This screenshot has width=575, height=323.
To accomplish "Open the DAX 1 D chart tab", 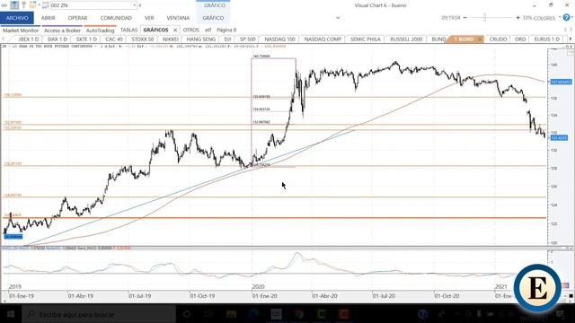I will (x=57, y=39).
